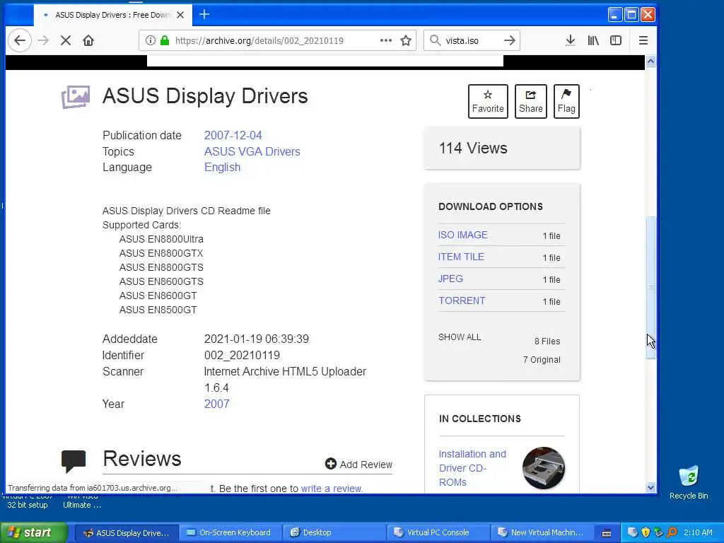Open the Windows start menu
This screenshot has height=543, width=724.
pyautogui.click(x=33, y=533)
